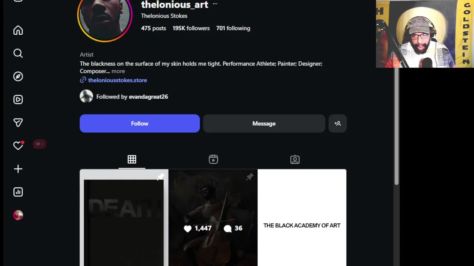474x266 pixels.
Task: Open Notifications heart icon
Action: tap(18, 146)
